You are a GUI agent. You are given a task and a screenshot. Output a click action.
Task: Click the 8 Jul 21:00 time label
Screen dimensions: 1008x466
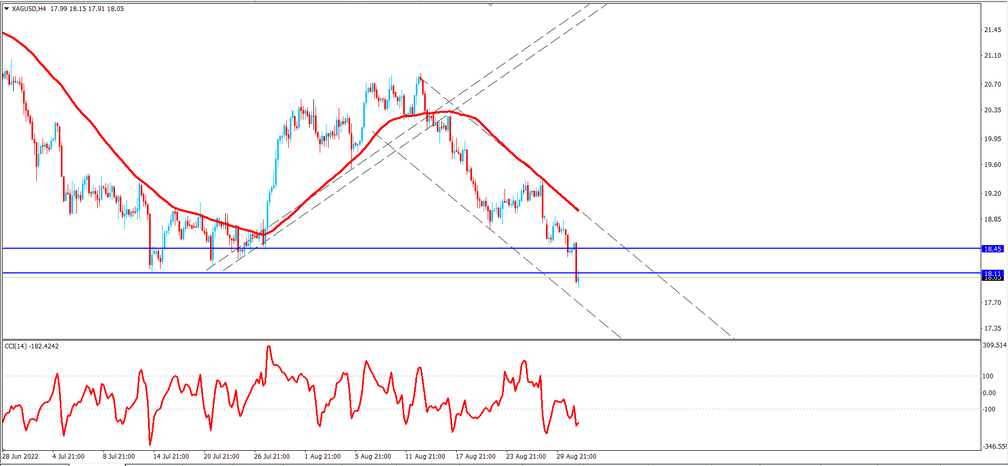[119, 457]
